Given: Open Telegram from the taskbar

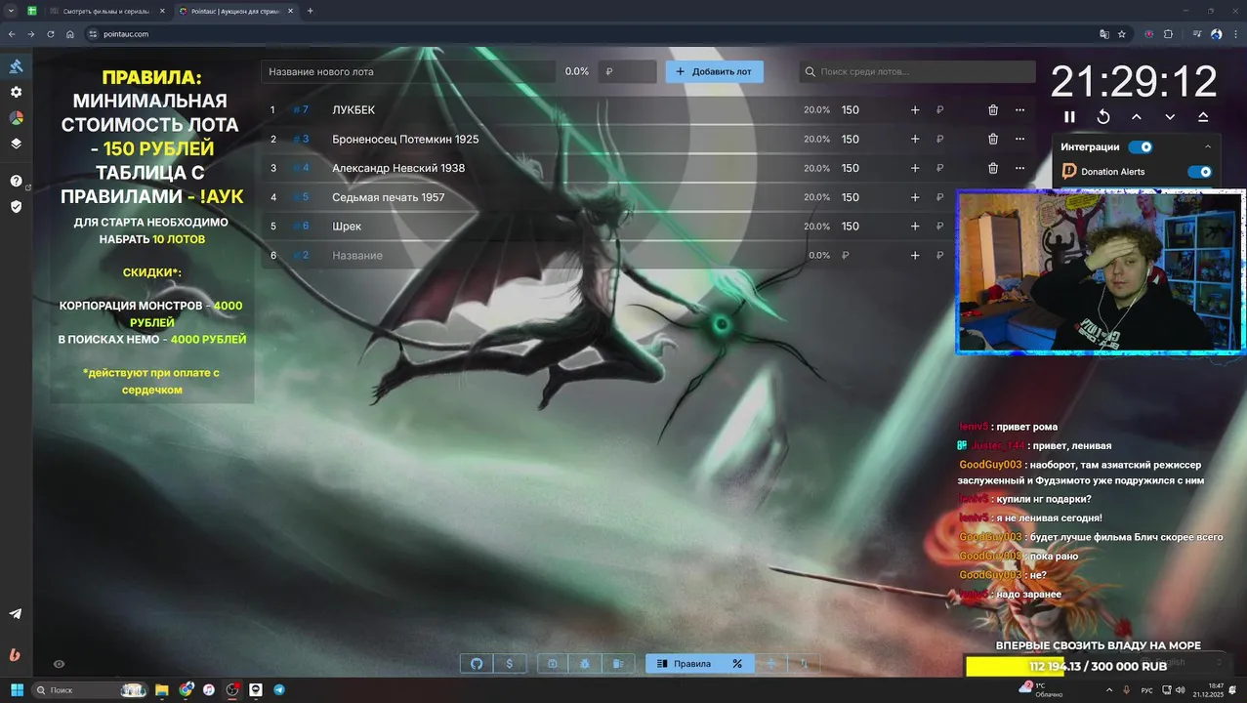Looking at the screenshot, I should coord(279,690).
